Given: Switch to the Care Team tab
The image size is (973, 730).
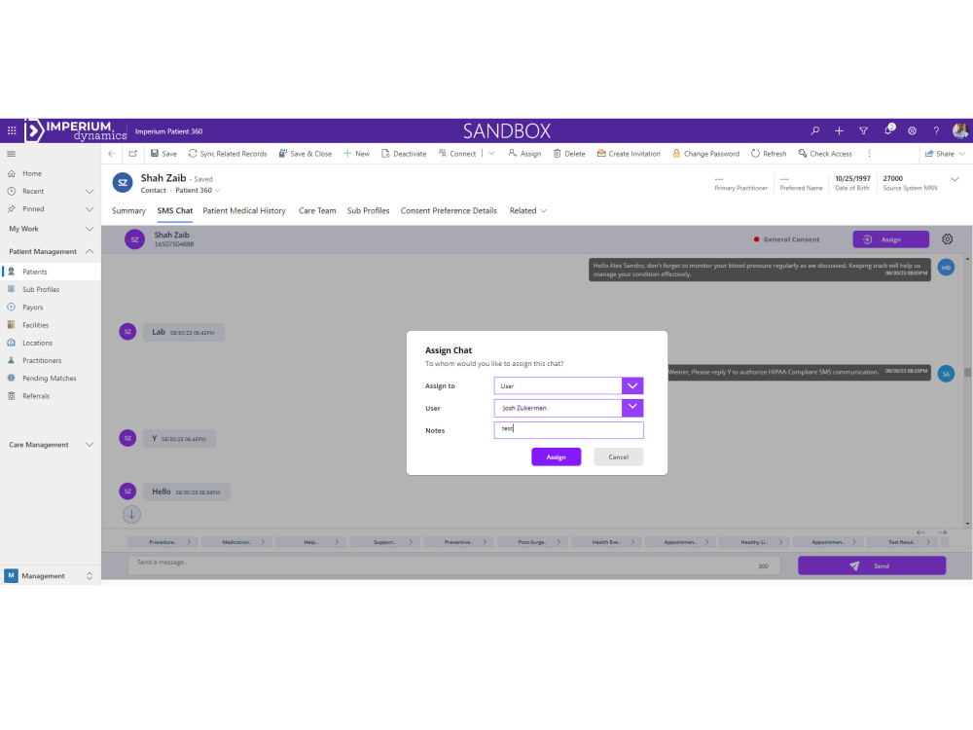Looking at the screenshot, I should click(317, 210).
